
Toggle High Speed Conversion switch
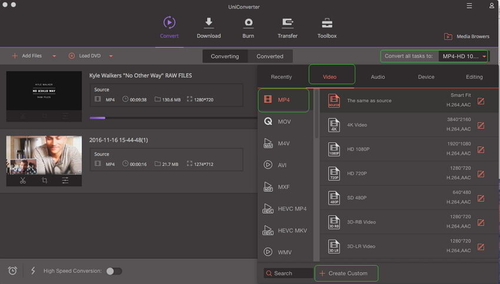click(114, 271)
